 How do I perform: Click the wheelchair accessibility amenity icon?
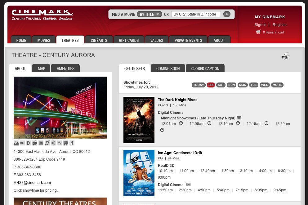pos(59,143)
